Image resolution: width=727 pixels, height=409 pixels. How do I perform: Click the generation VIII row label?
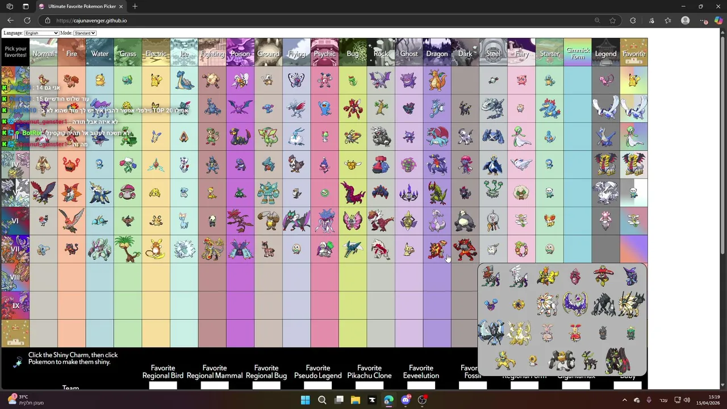[15, 277]
